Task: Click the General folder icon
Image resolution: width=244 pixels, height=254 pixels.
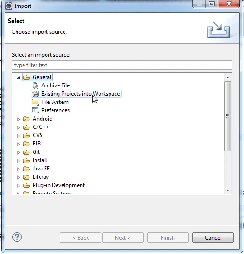Action: 27,78
